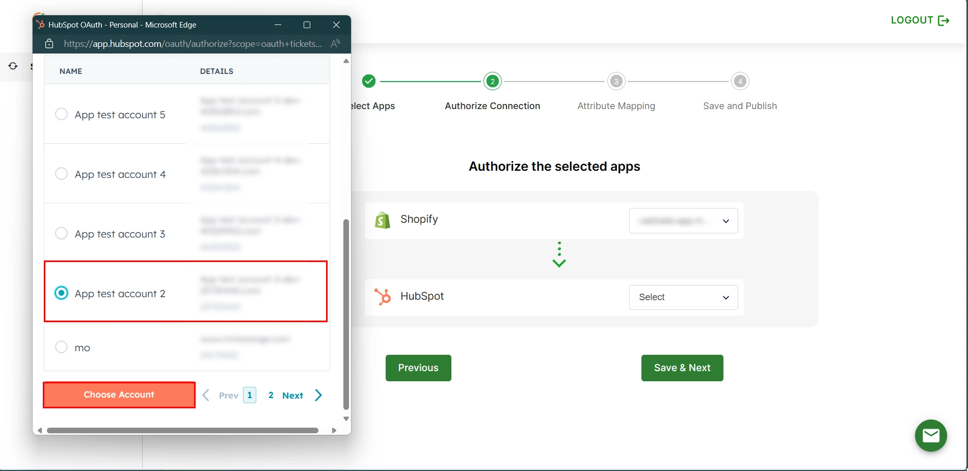Click the HubSpot icon in the popup title bar
968x471 pixels.
40,24
